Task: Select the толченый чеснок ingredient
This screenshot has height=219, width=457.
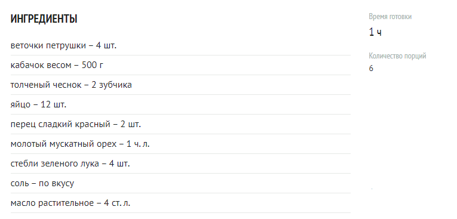Action: click(x=180, y=85)
